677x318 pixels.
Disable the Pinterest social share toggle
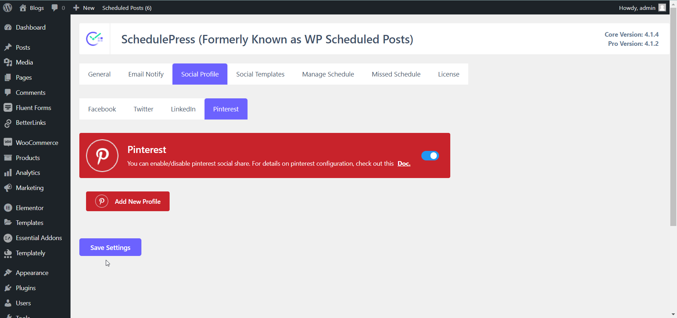(430, 155)
